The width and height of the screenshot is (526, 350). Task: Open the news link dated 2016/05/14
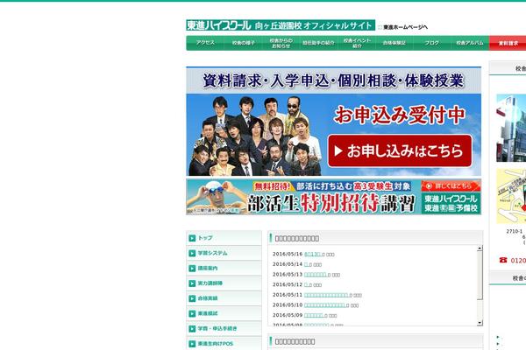(306, 264)
